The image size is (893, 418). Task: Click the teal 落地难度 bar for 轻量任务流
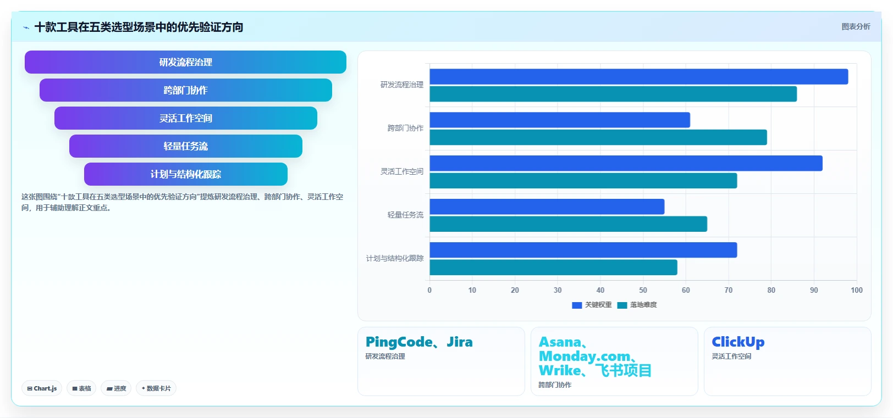coord(569,224)
